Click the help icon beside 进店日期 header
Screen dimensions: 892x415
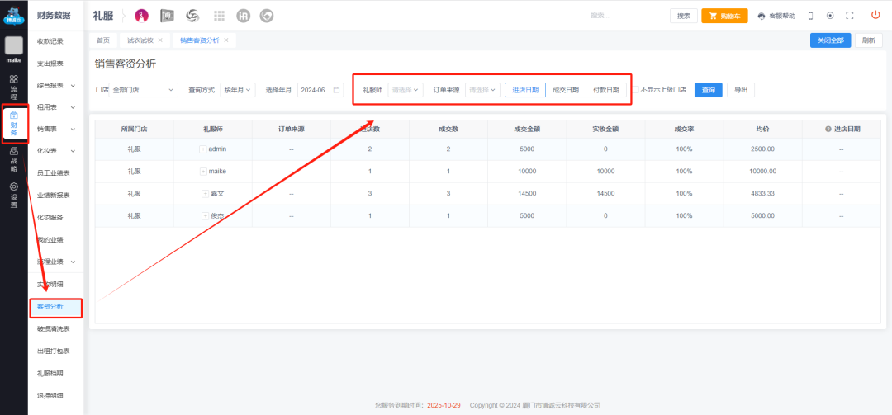pyautogui.click(x=828, y=129)
